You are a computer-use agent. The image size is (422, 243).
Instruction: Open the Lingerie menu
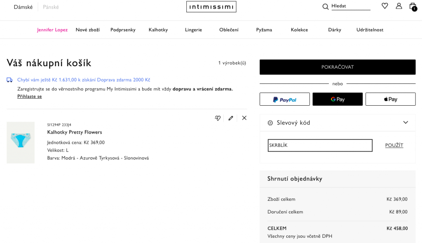tap(194, 30)
